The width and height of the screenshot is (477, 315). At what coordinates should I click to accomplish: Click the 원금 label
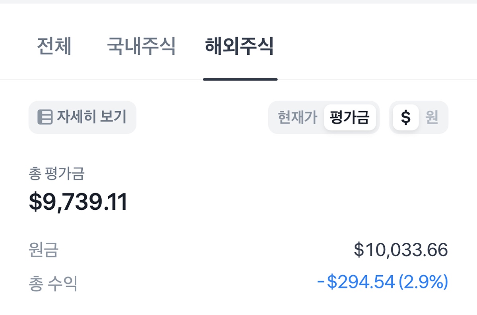43,250
